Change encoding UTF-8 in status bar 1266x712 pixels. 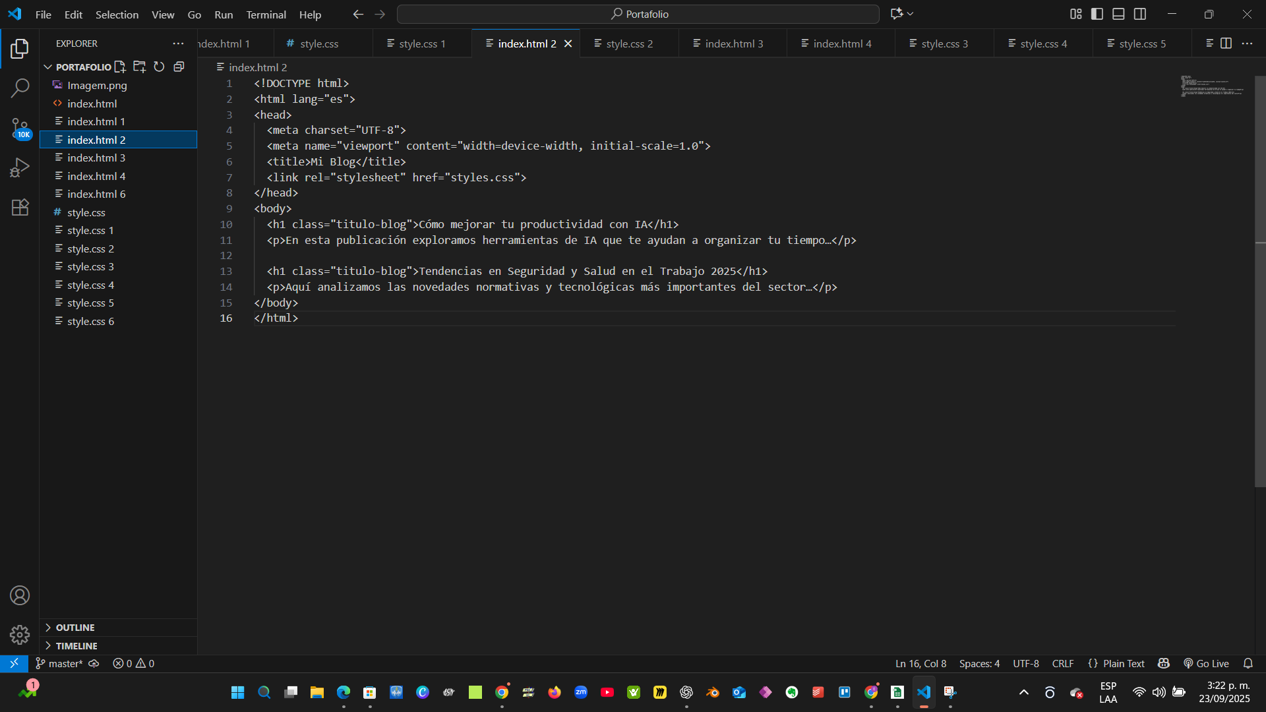(1026, 663)
